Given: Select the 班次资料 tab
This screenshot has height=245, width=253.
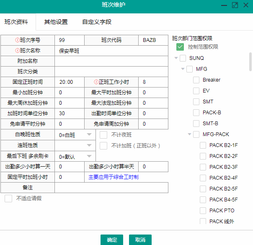Looking at the screenshot, I should click(x=16, y=22).
